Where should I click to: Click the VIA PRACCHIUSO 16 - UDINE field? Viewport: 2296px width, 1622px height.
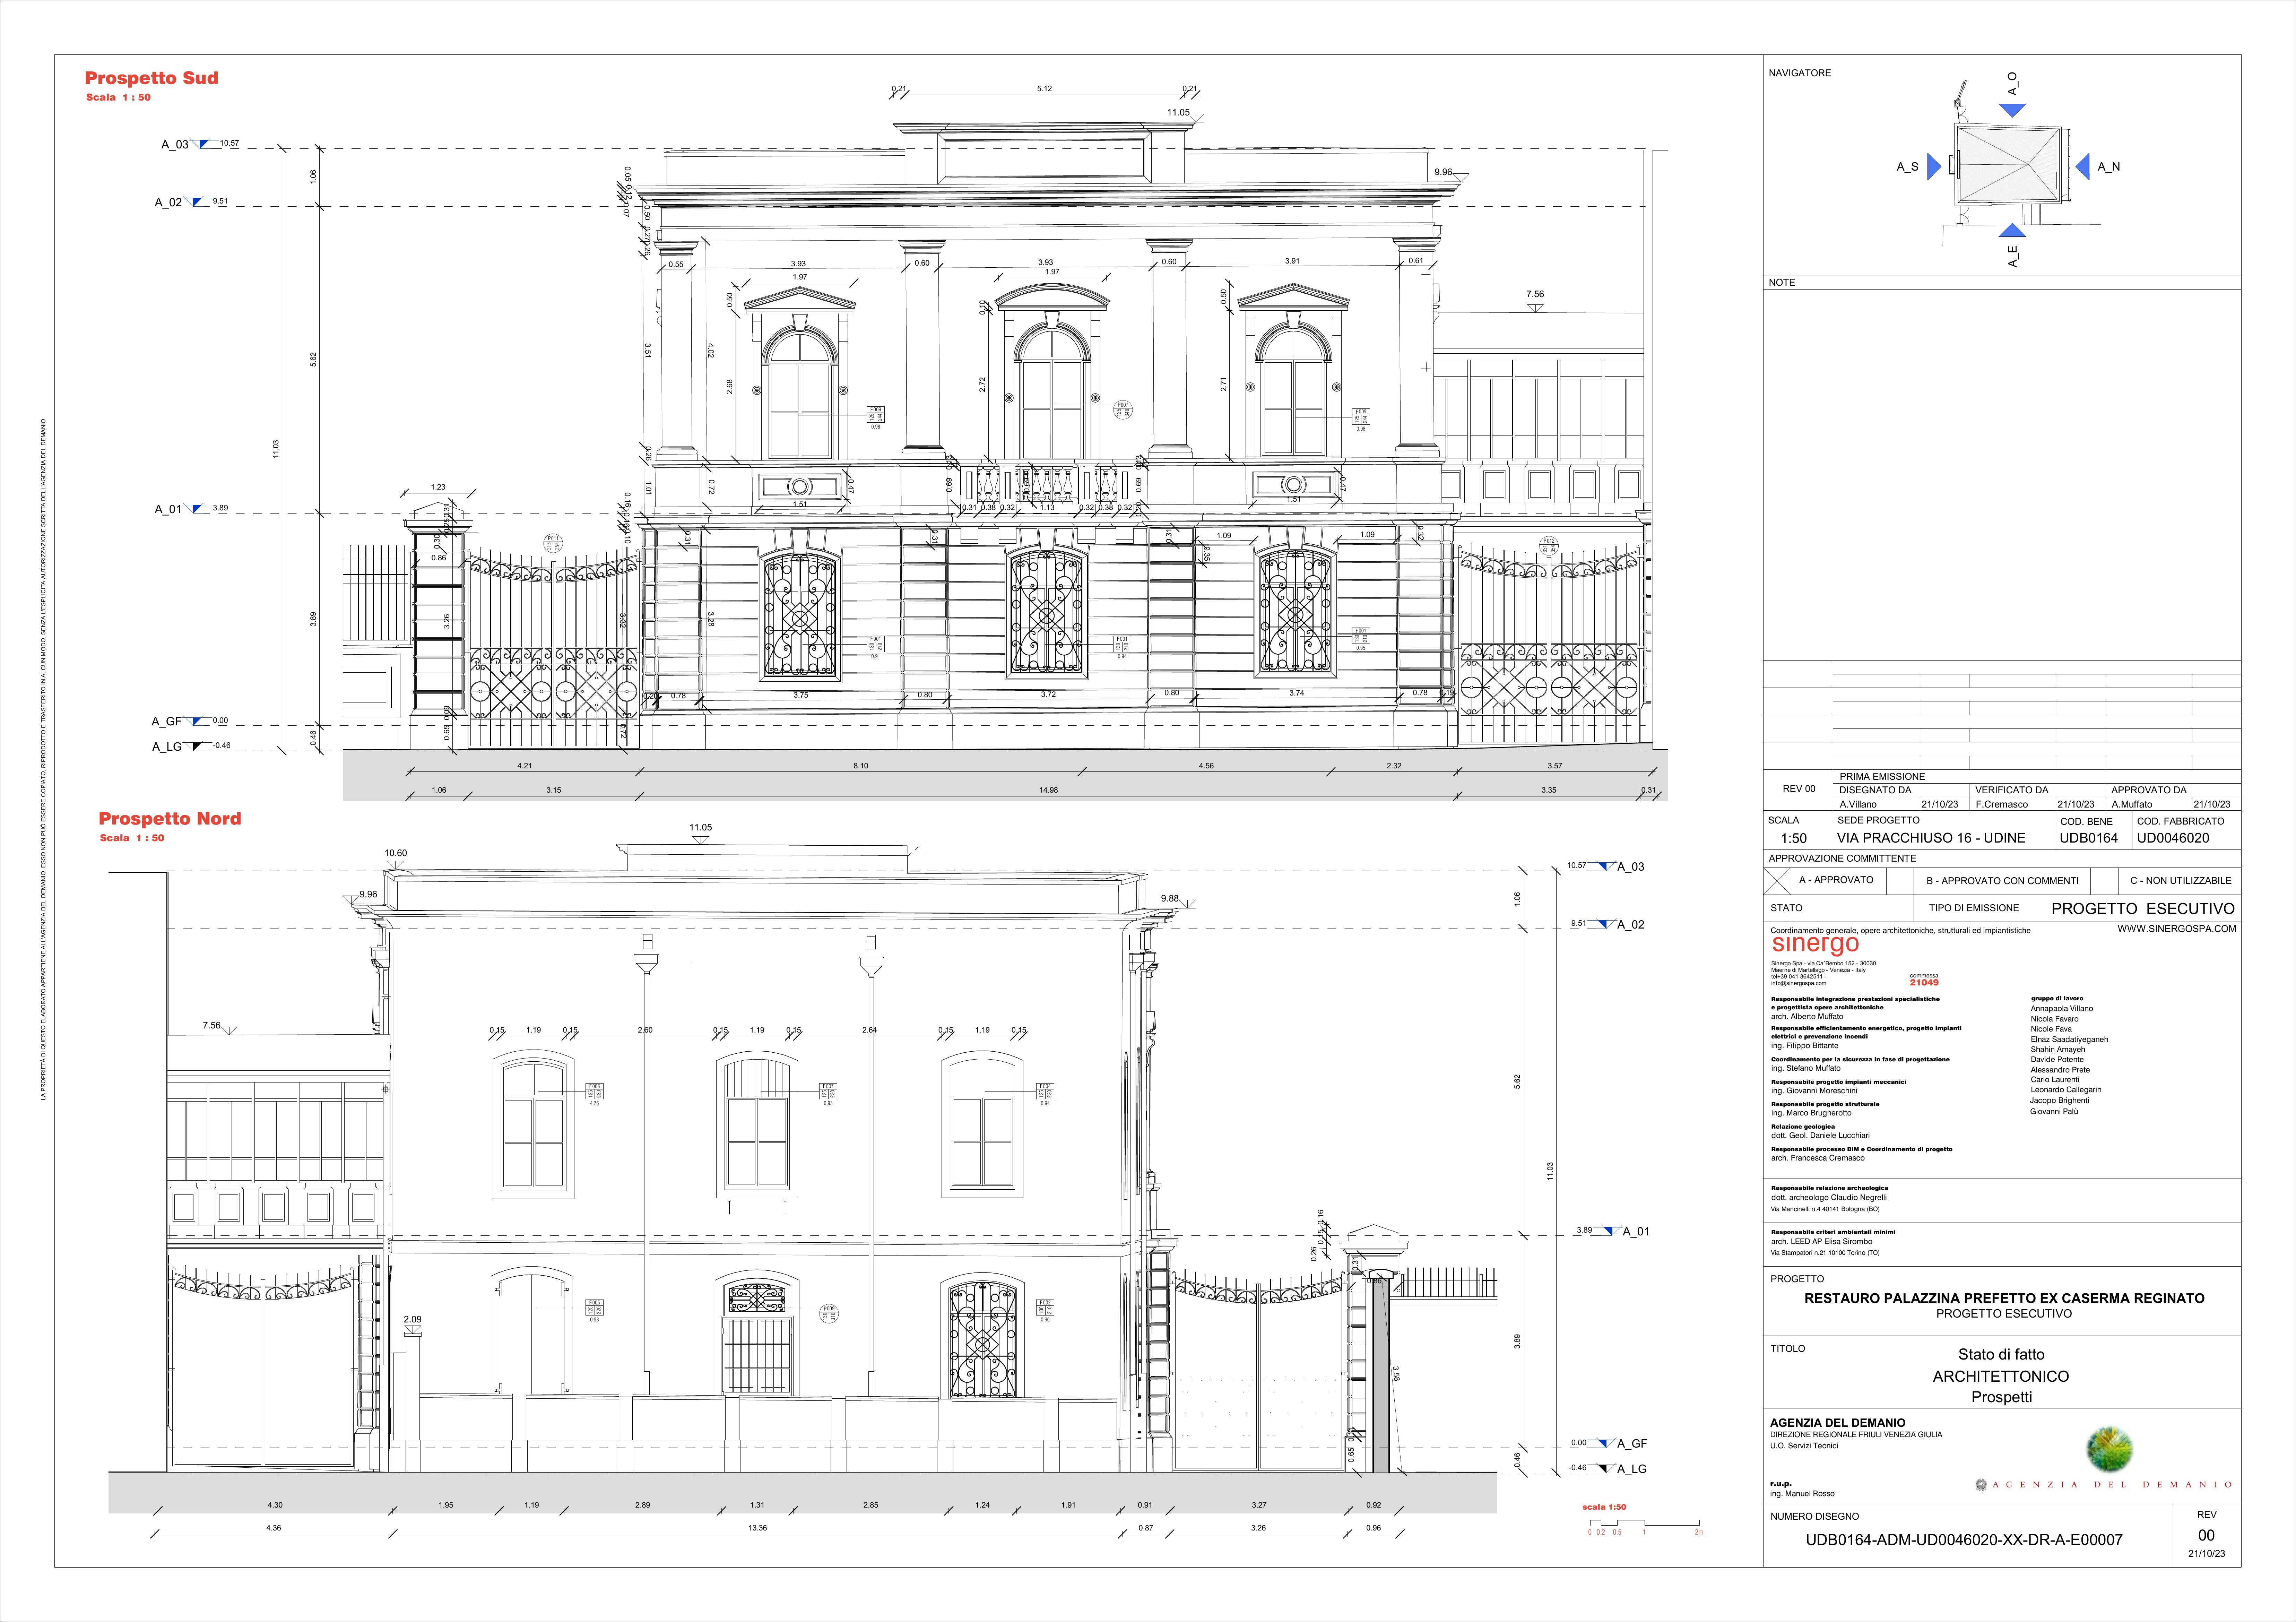1931,838
